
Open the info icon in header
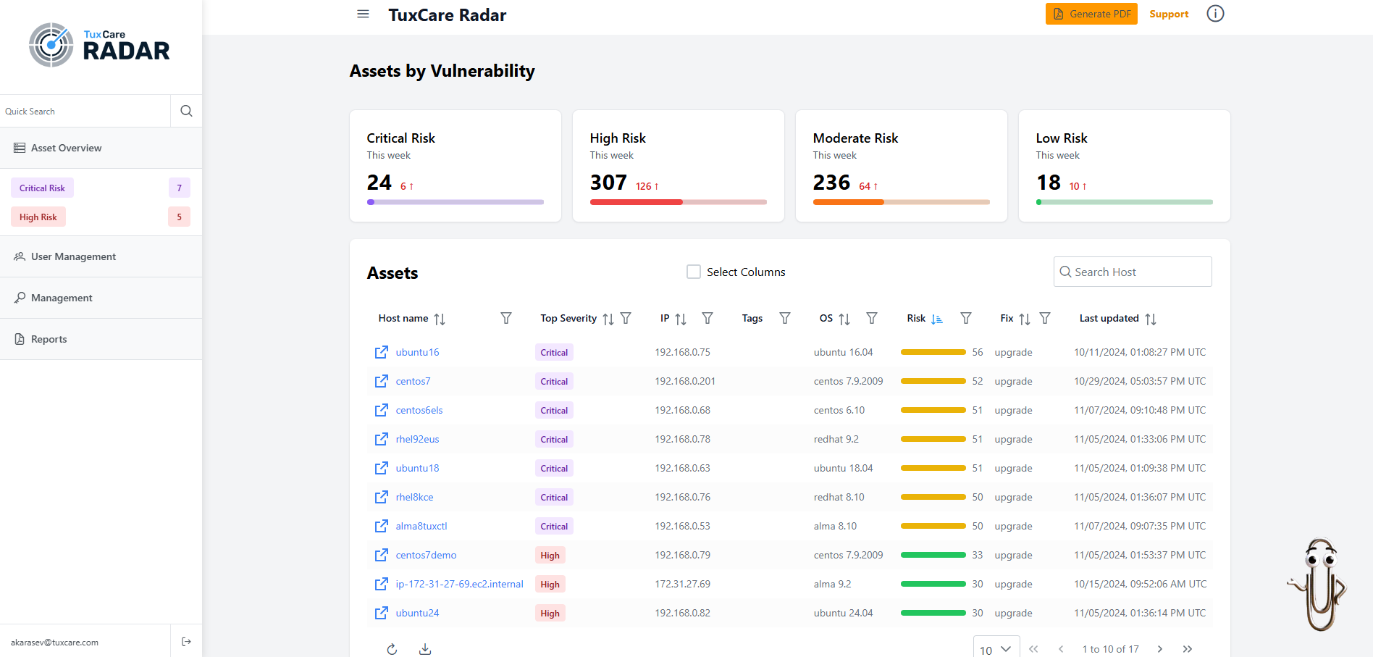[1215, 14]
